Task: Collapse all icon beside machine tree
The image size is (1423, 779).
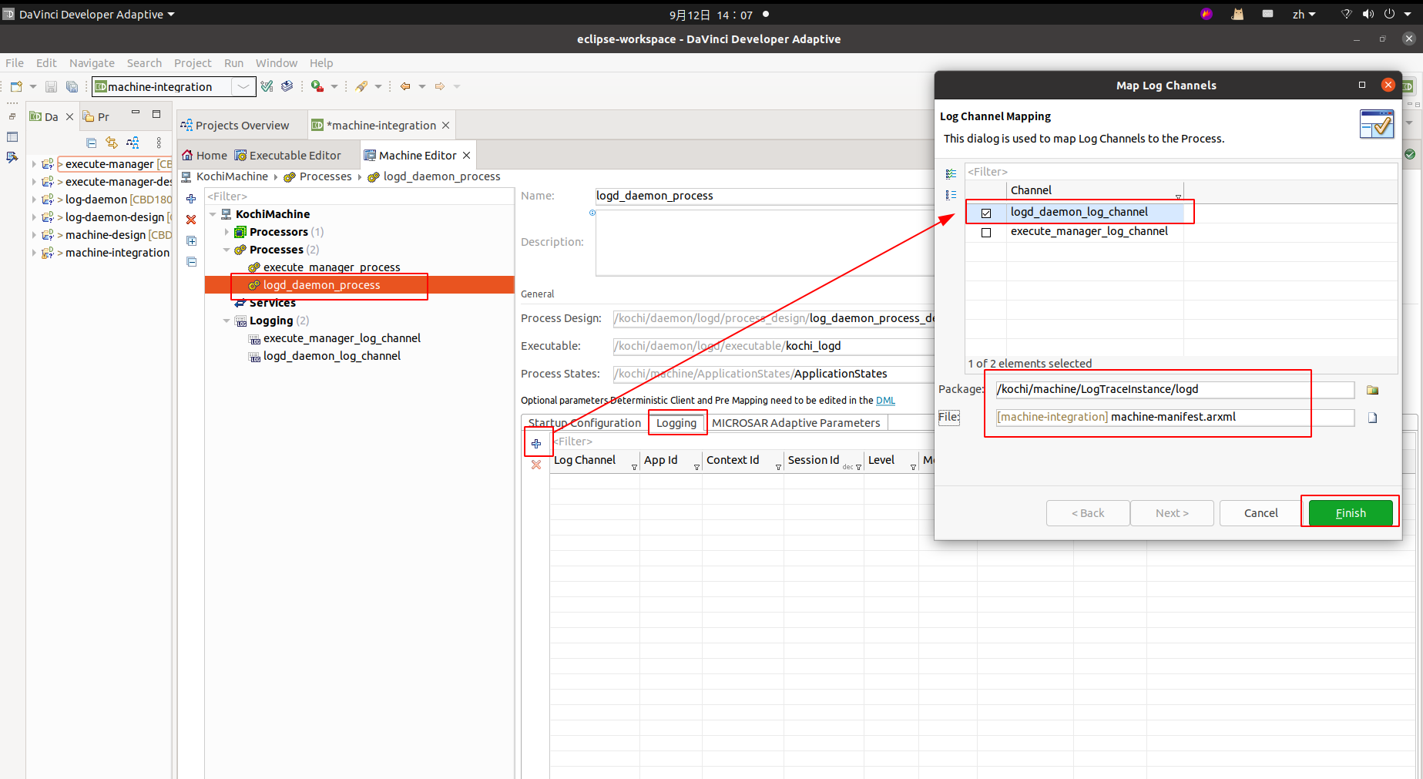Action: 191,262
